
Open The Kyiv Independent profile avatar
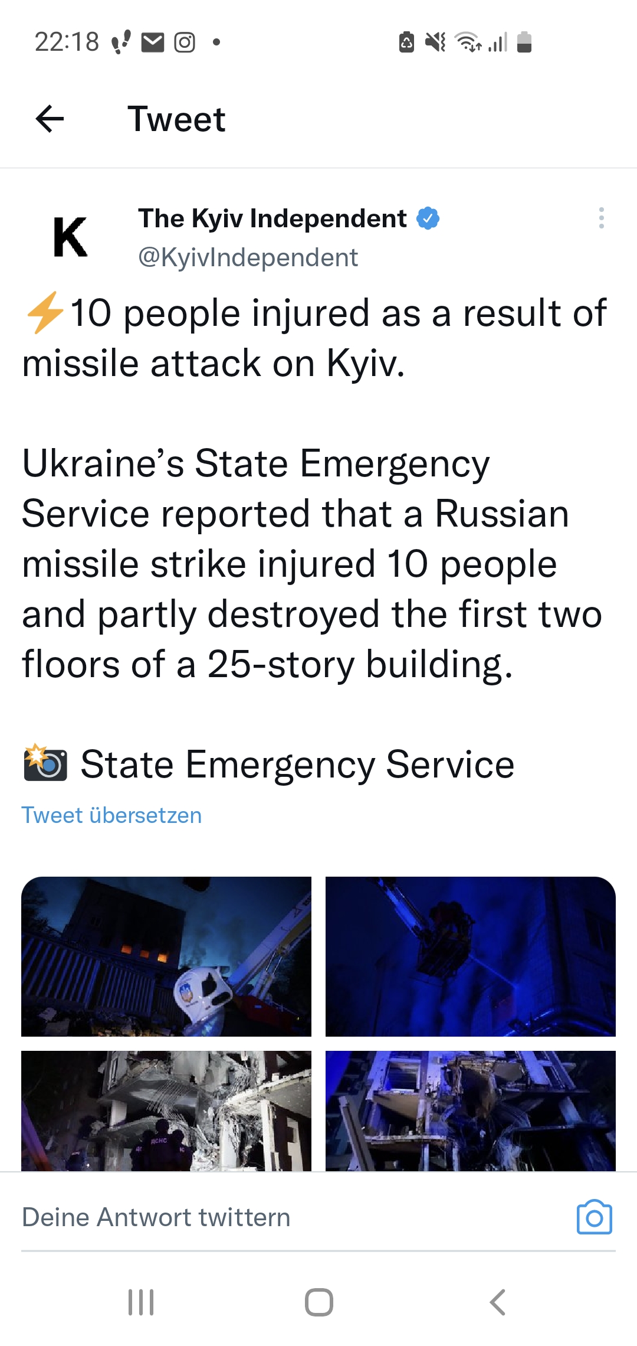click(70, 237)
